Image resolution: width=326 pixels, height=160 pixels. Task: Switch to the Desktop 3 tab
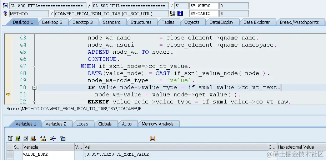pyautogui.click(x=82, y=22)
